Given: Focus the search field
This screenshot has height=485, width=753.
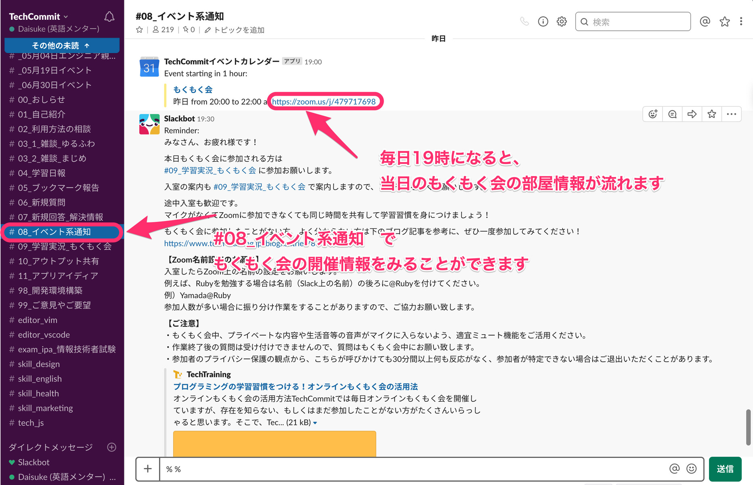Looking at the screenshot, I should pos(633,21).
